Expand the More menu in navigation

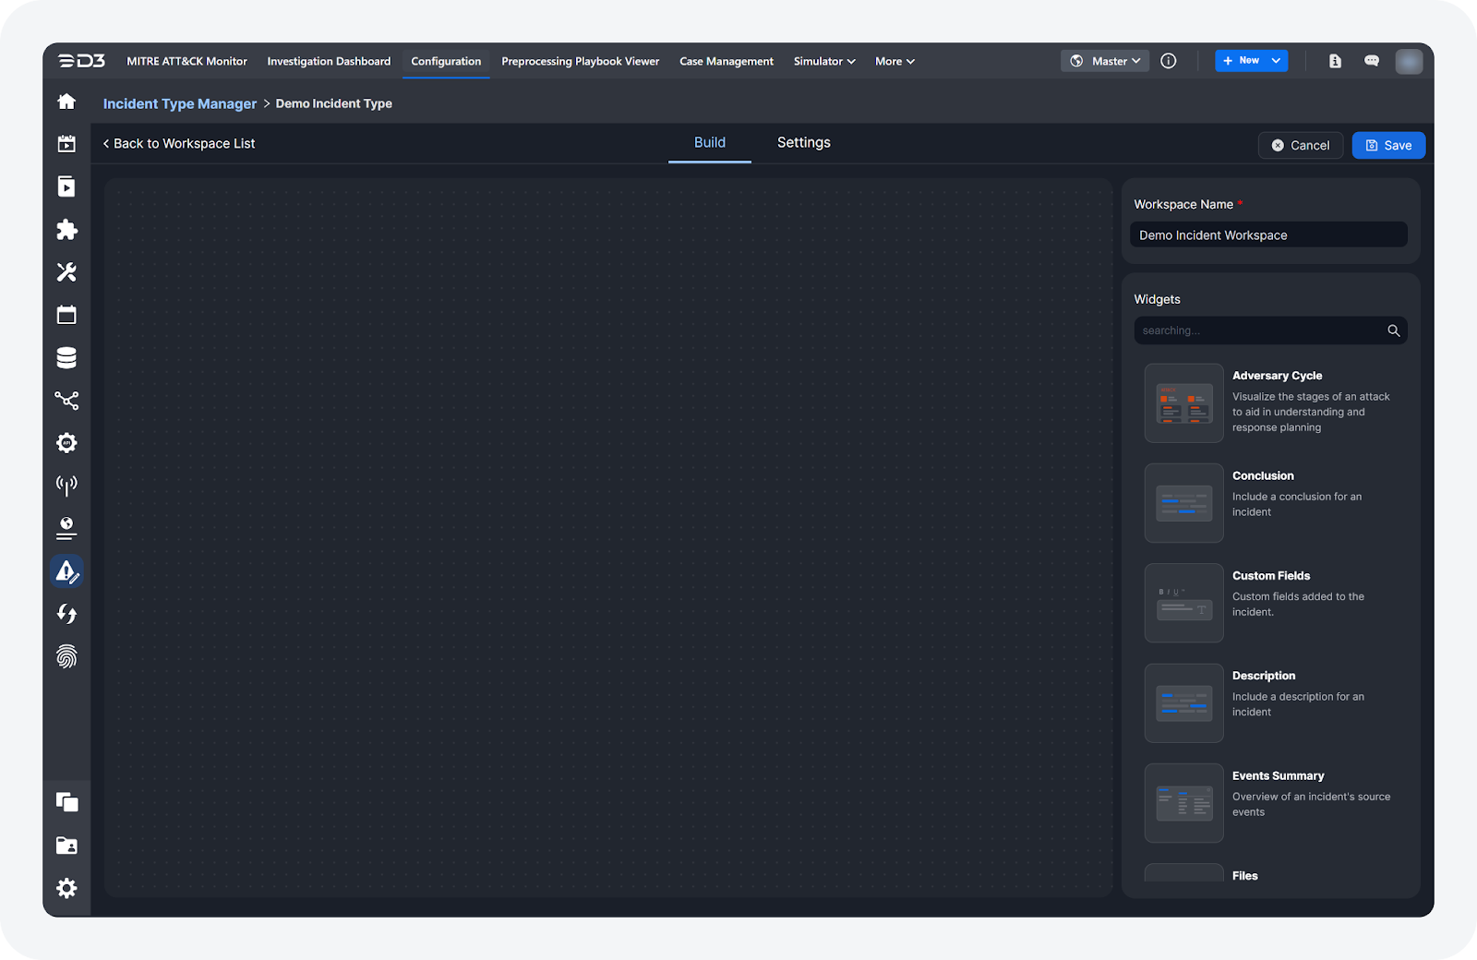pos(895,61)
